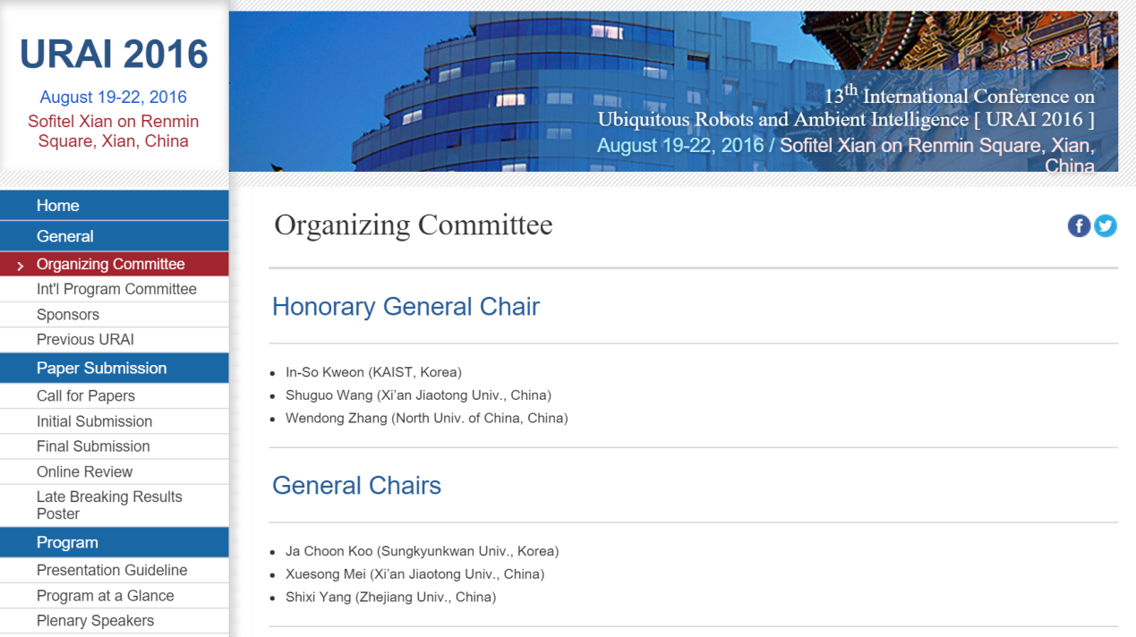View the Plenary Speakers page

(95, 620)
